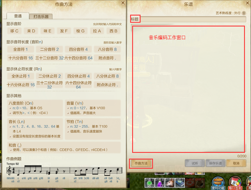Screen dimensions: 251x190
Task: Click inside the music score text area
Action: point(189,89)
